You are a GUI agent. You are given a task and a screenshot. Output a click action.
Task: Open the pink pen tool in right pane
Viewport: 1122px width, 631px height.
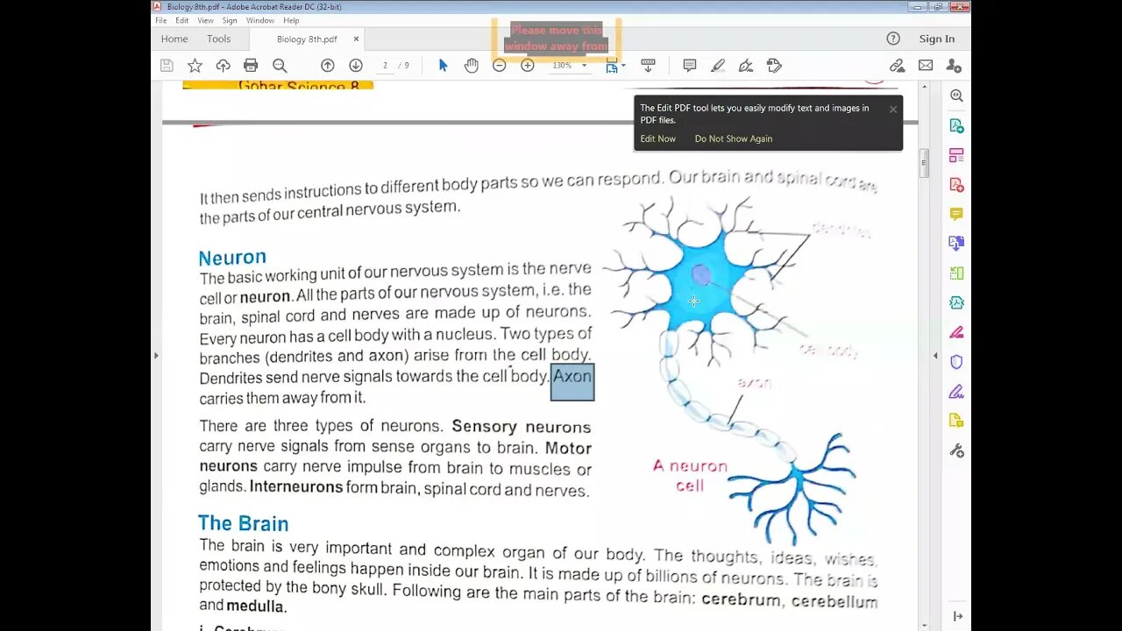click(x=956, y=332)
